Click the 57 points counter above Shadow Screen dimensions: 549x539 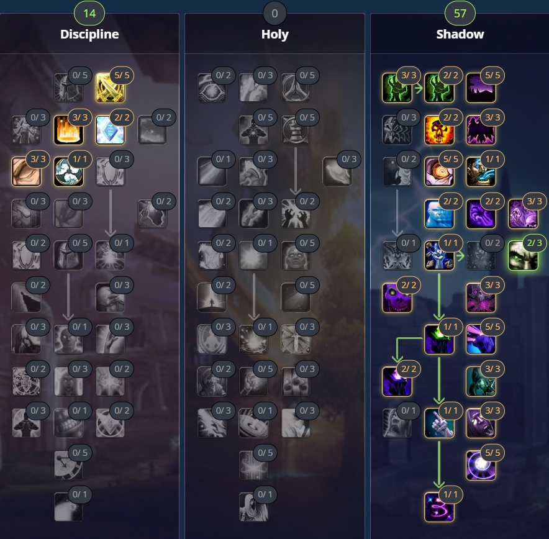click(x=460, y=13)
